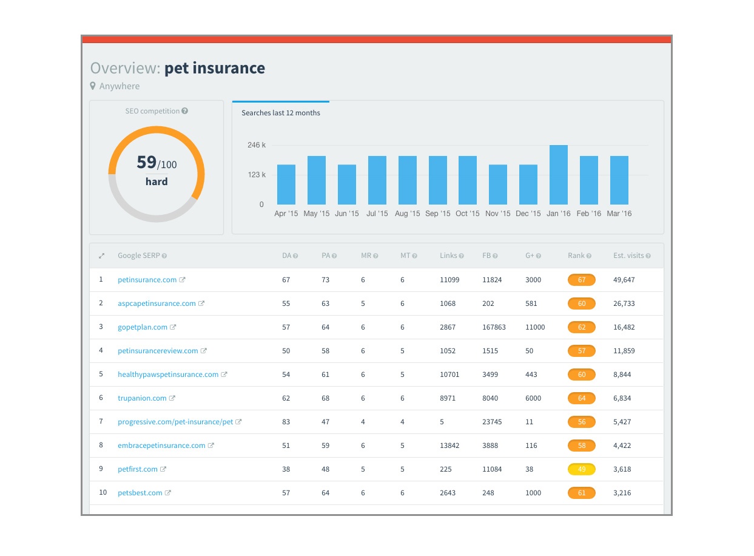The width and height of the screenshot is (754, 556).
Task: Click the G+ column help icon
Action: (539, 256)
